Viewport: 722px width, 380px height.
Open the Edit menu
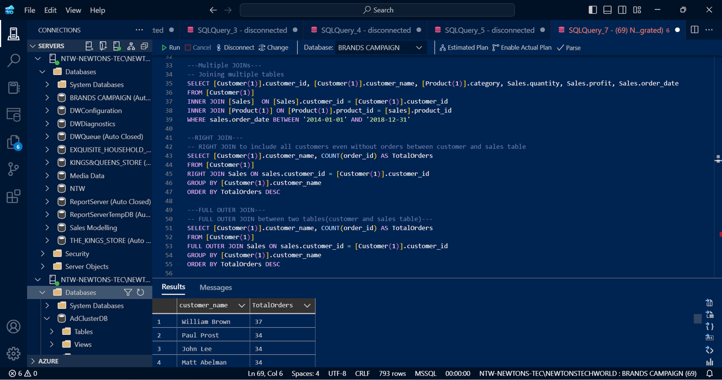pyautogui.click(x=51, y=10)
